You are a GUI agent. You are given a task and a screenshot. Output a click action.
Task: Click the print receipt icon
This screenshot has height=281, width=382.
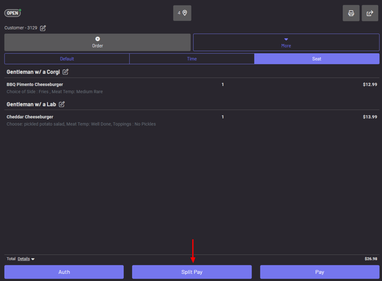pos(351,13)
